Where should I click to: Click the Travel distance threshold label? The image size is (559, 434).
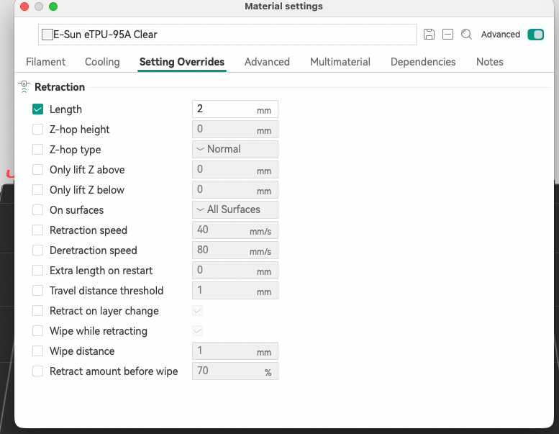click(106, 291)
